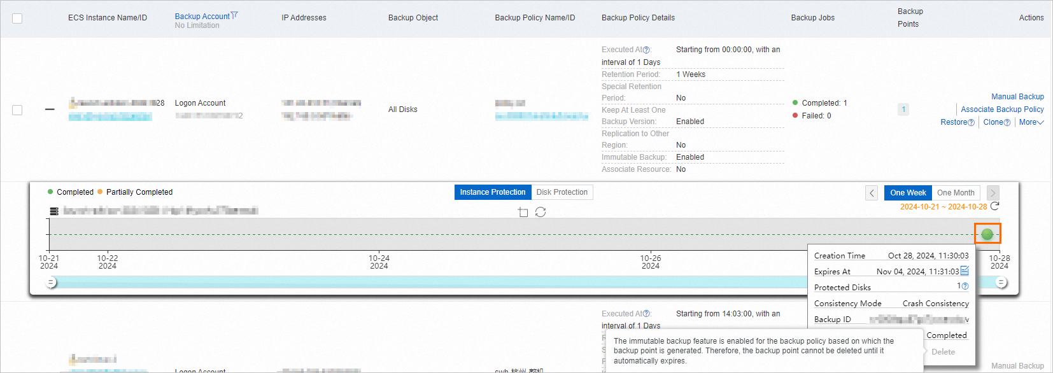Click the 2024-10-21 ~ 2024-10-28 date range
The height and width of the screenshot is (373, 1053).
pos(943,207)
